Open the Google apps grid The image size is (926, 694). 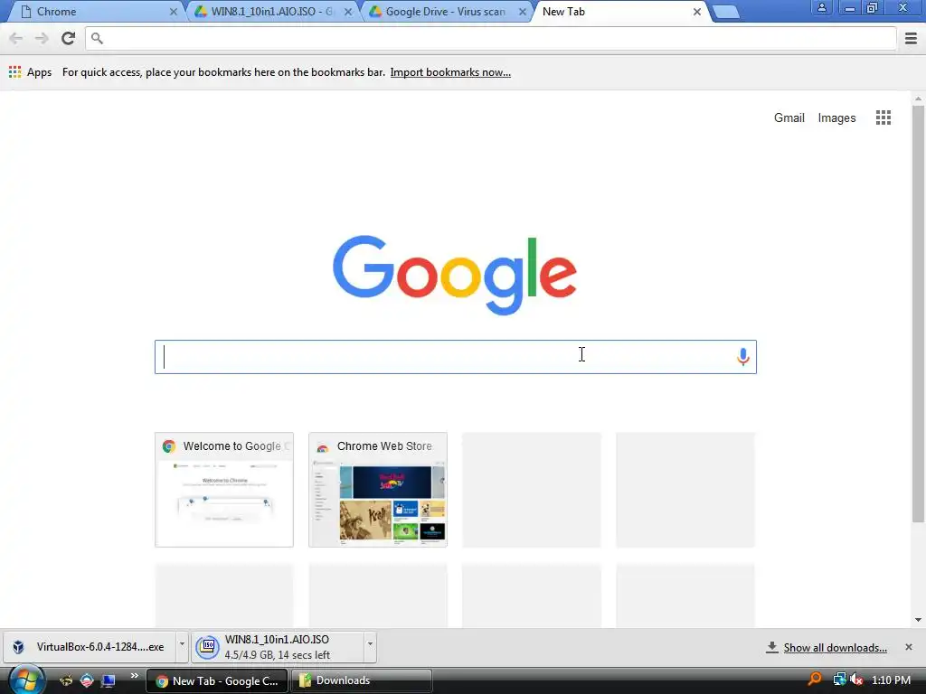pos(883,117)
